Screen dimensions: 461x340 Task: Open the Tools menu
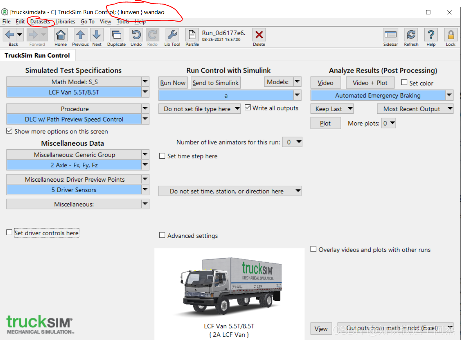(123, 22)
